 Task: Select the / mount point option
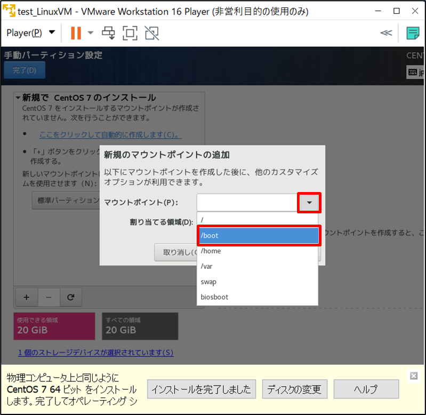(x=258, y=220)
